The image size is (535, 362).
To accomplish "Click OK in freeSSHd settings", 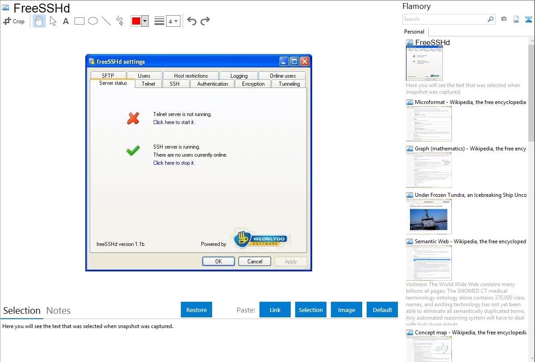I will click(x=218, y=262).
